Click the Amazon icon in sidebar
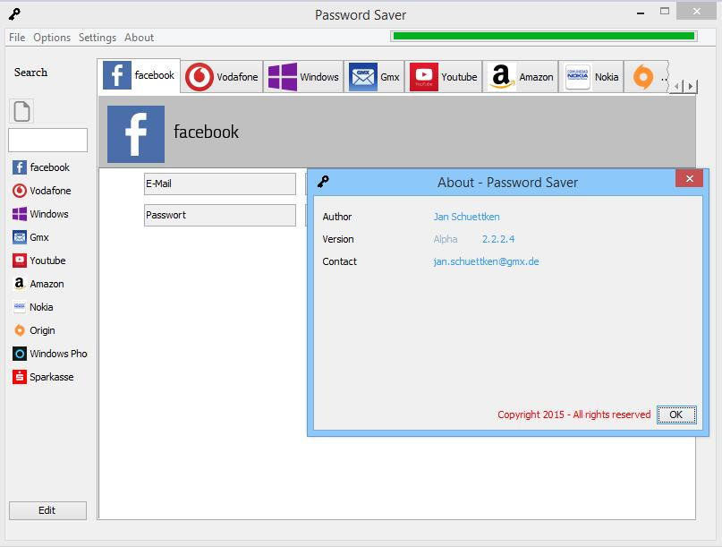722x547 pixels. pyautogui.click(x=20, y=284)
